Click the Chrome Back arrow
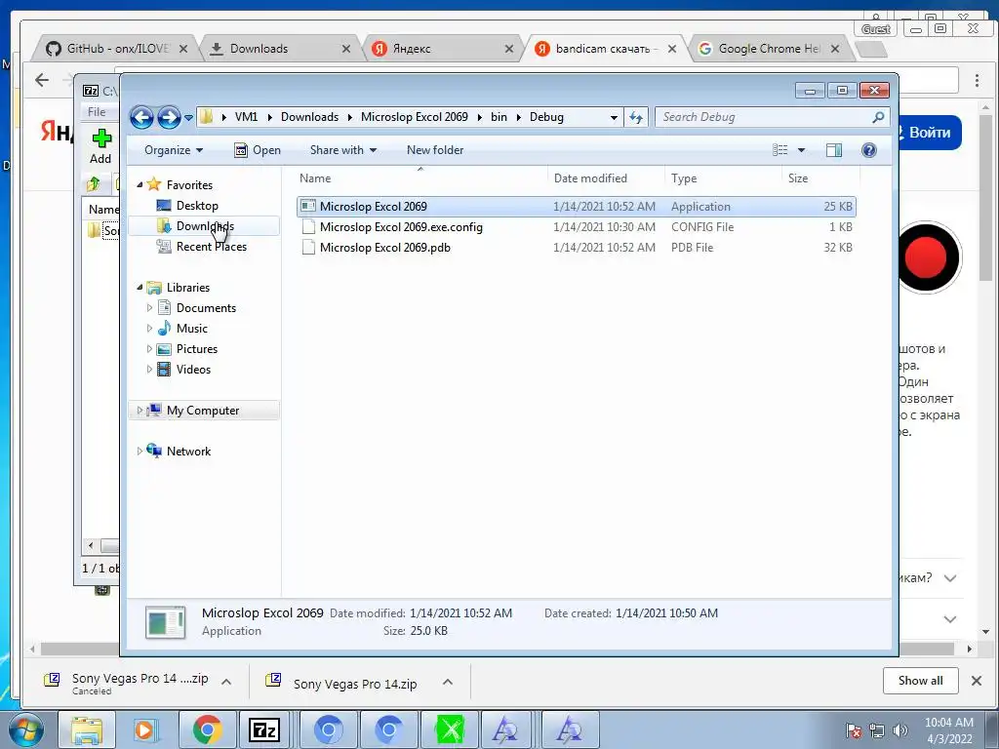This screenshot has width=999, height=749. pos(42,80)
